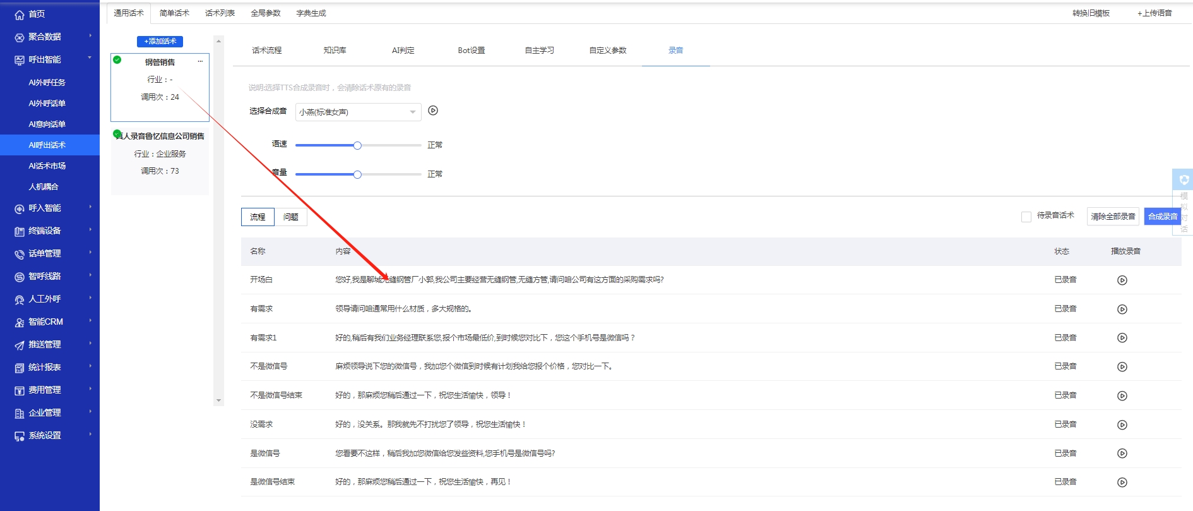Click the 统计报表 sidebar icon
The height and width of the screenshot is (511, 1193).
click(20, 368)
